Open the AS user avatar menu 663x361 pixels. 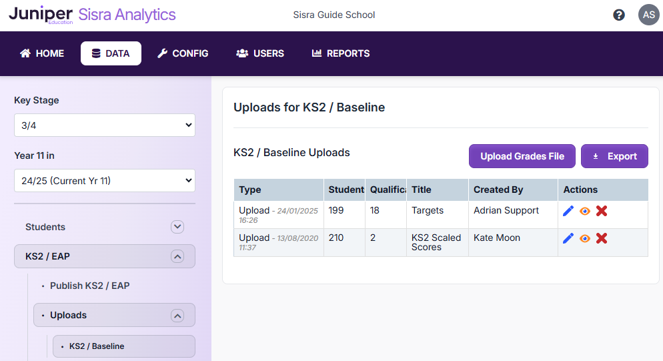click(x=648, y=15)
